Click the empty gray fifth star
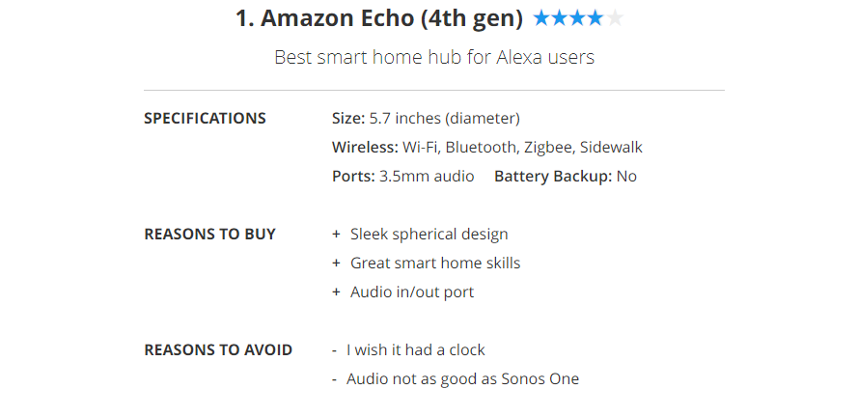Viewport: 858px width, 417px height. [615, 17]
